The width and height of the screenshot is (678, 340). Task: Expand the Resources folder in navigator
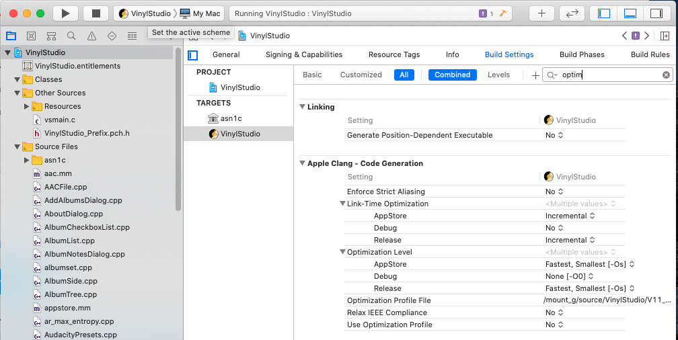(x=26, y=106)
